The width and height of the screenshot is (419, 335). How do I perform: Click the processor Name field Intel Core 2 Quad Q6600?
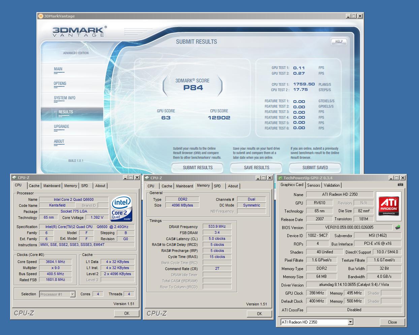(x=74, y=199)
